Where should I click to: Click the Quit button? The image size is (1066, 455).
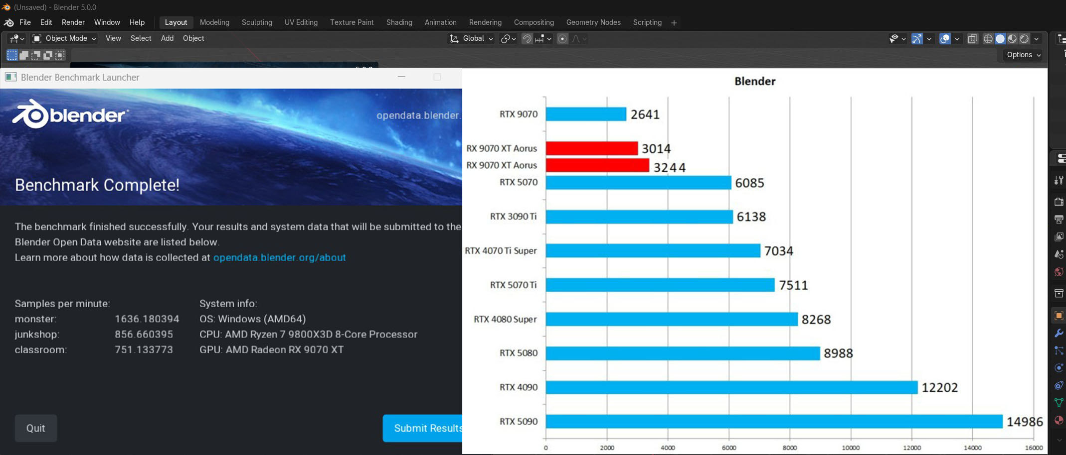35,428
